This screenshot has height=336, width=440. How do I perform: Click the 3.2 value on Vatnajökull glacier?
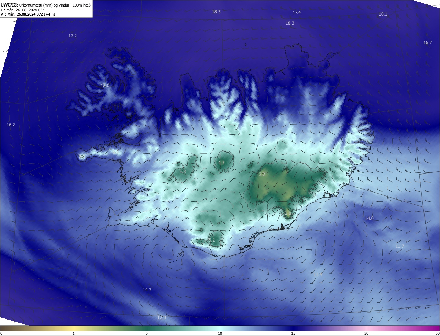[262, 175]
